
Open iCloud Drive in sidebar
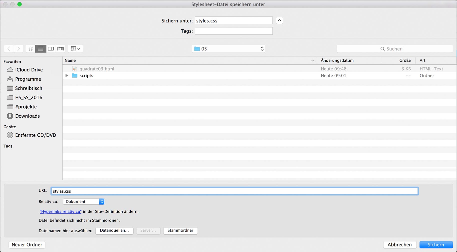point(29,70)
